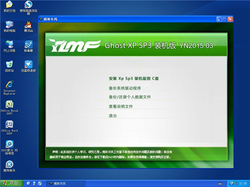Open 酷狗音乐 desktop icon
Screen dimensions: 250x187
[9, 165]
